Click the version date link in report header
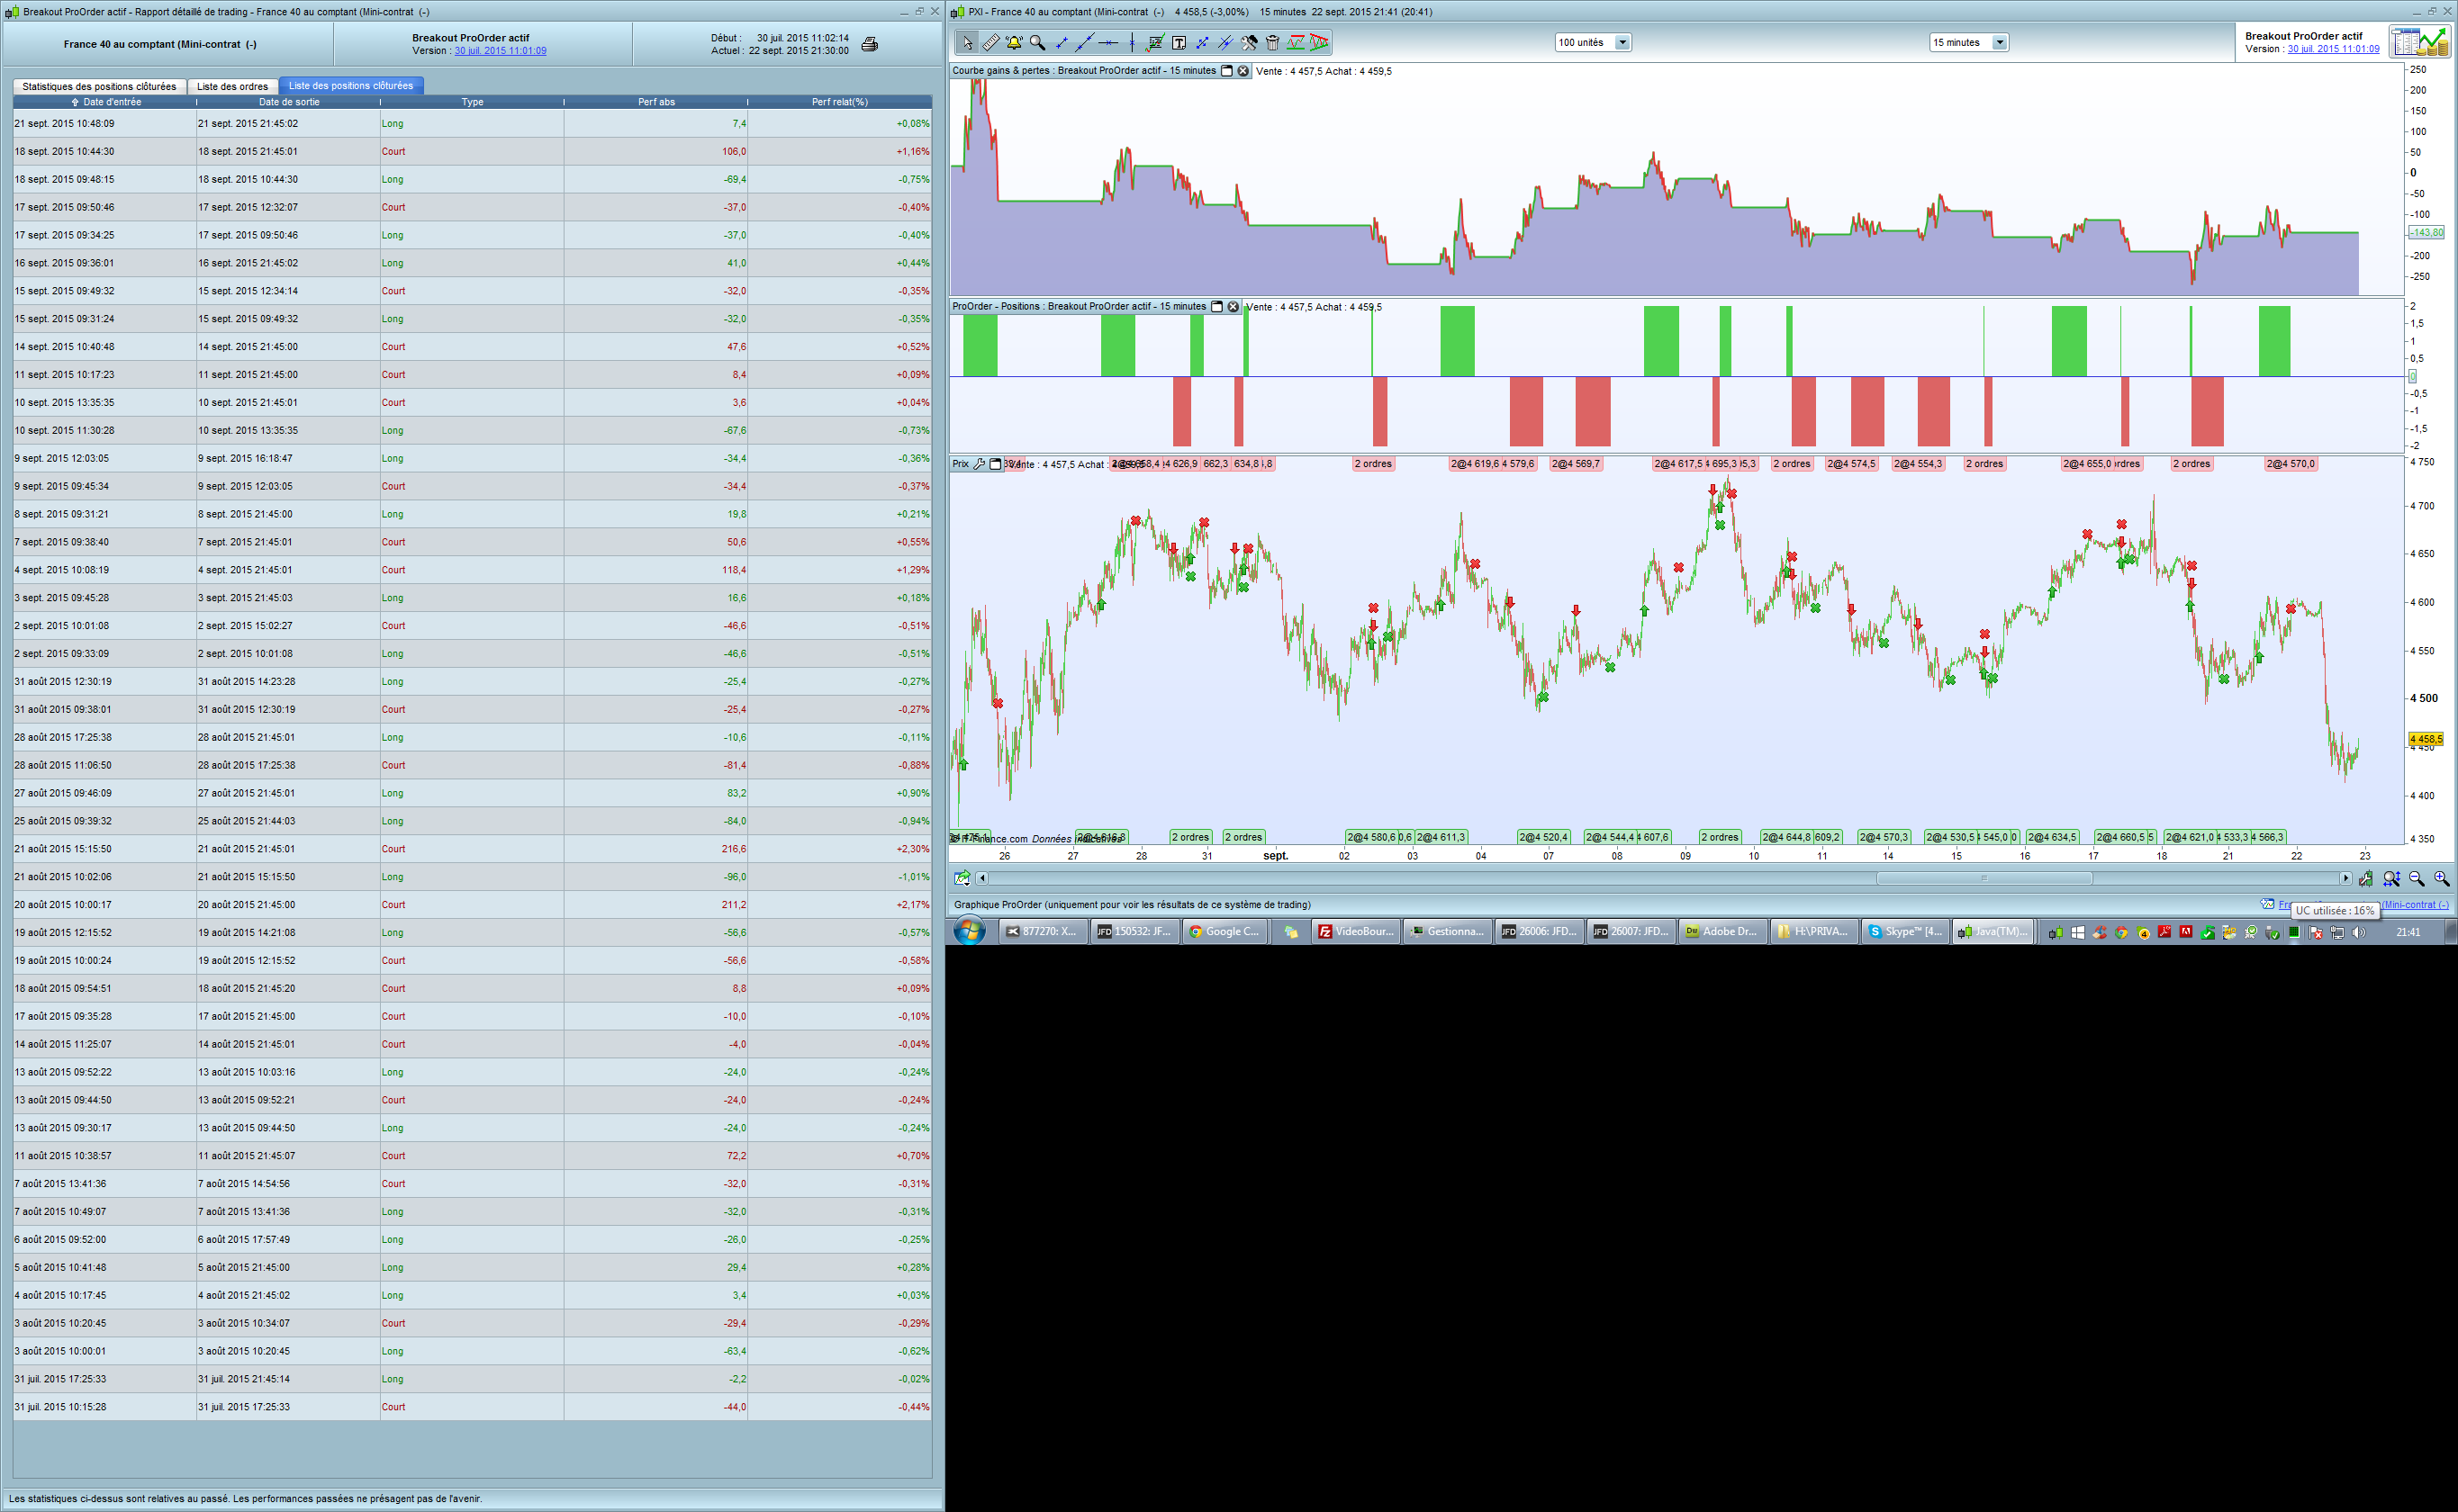Screen dimensions: 2458x1512 click(x=501, y=51)
